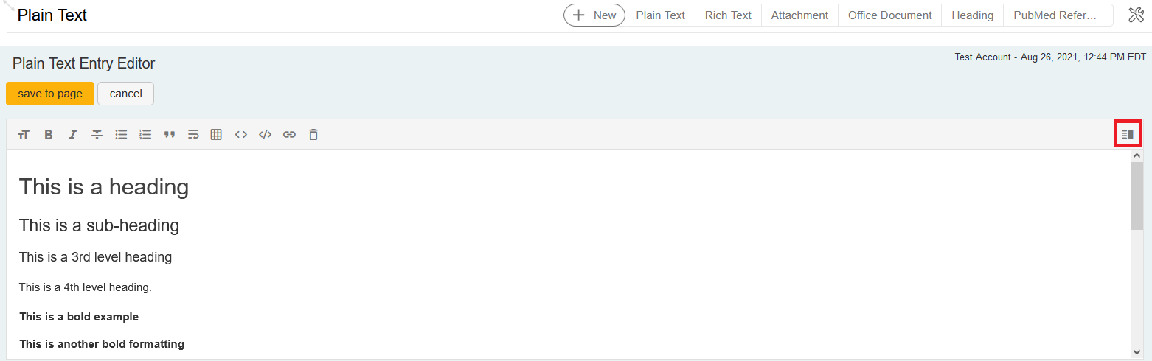Click the Test Account timestamp text

pos(1050,57)
